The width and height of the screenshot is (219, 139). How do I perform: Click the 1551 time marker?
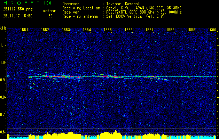[24, 30]
